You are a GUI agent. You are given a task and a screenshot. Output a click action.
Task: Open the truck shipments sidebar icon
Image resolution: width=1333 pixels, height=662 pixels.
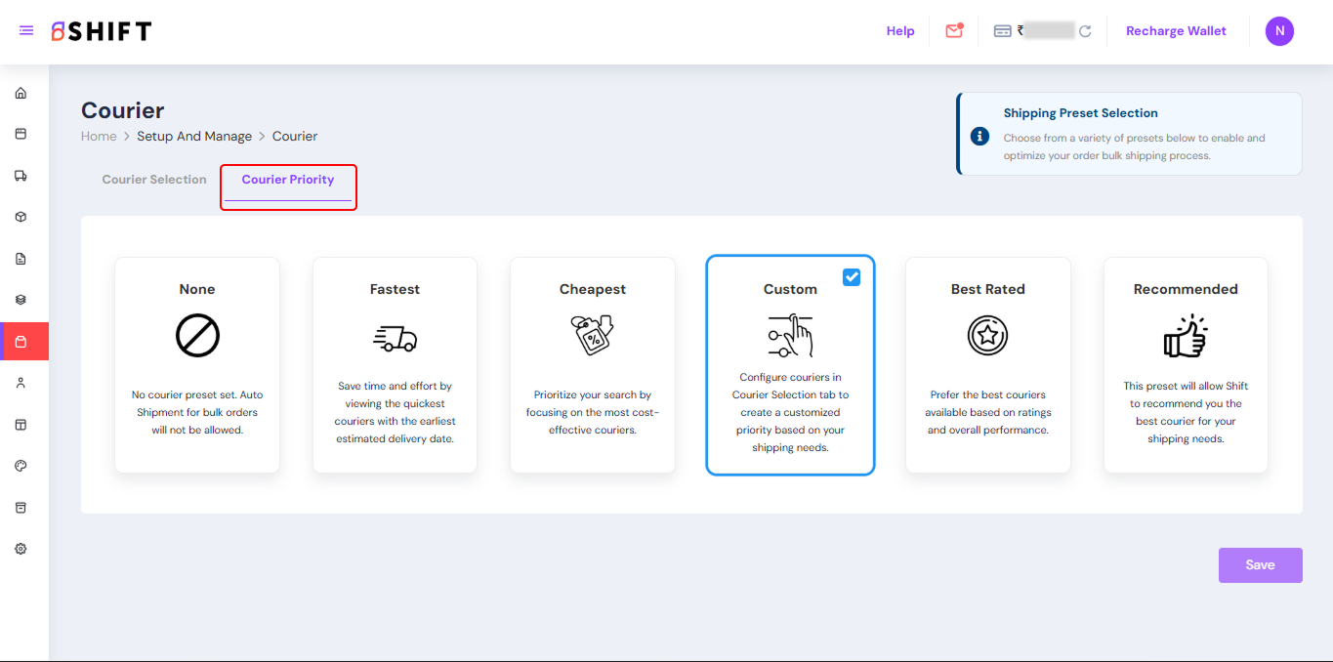(21, 176)
